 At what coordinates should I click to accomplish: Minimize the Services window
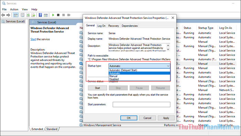pos(233,3)
